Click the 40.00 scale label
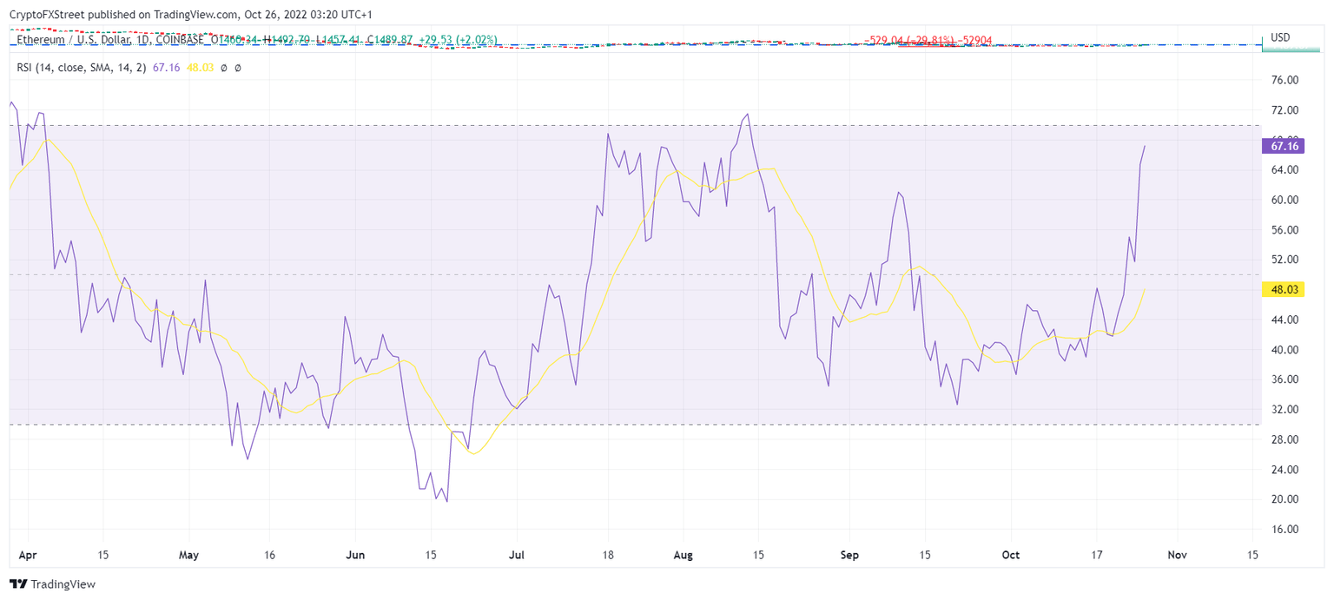 pos(1284,350)
